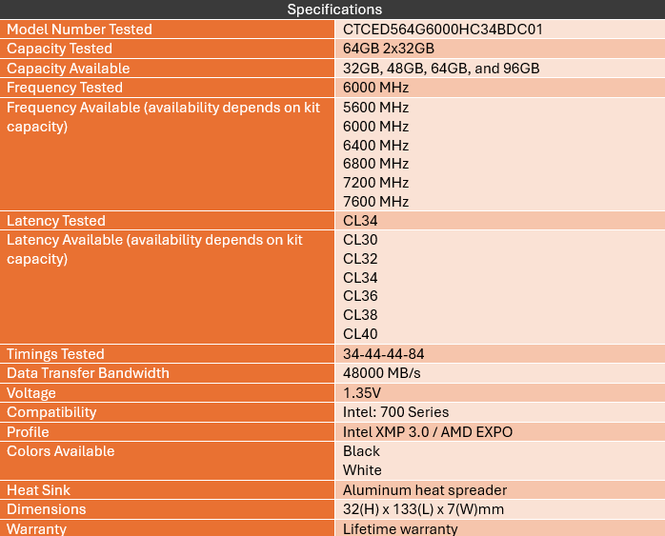Click the White color entry

[362, 470]
